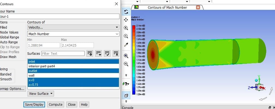The height and width of the screenshot is (109, 275).
Task: Select the interior-part-part4 surface
Action: [73, 66]
